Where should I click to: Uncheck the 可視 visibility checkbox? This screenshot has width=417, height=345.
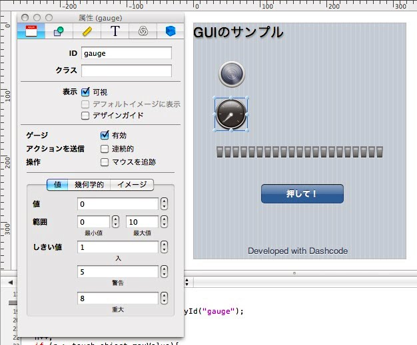[85, 92]
